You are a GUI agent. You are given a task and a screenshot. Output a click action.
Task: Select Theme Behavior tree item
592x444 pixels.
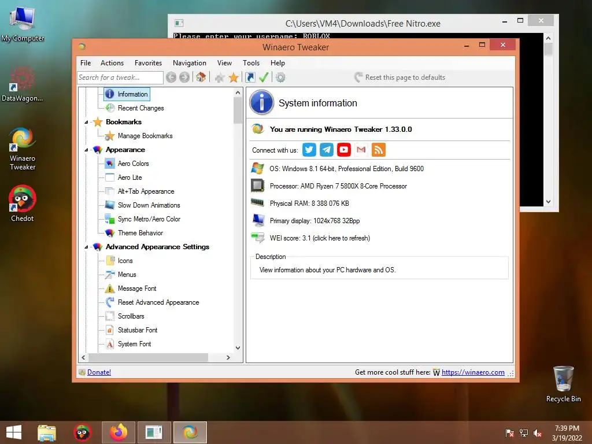(140, 233)
